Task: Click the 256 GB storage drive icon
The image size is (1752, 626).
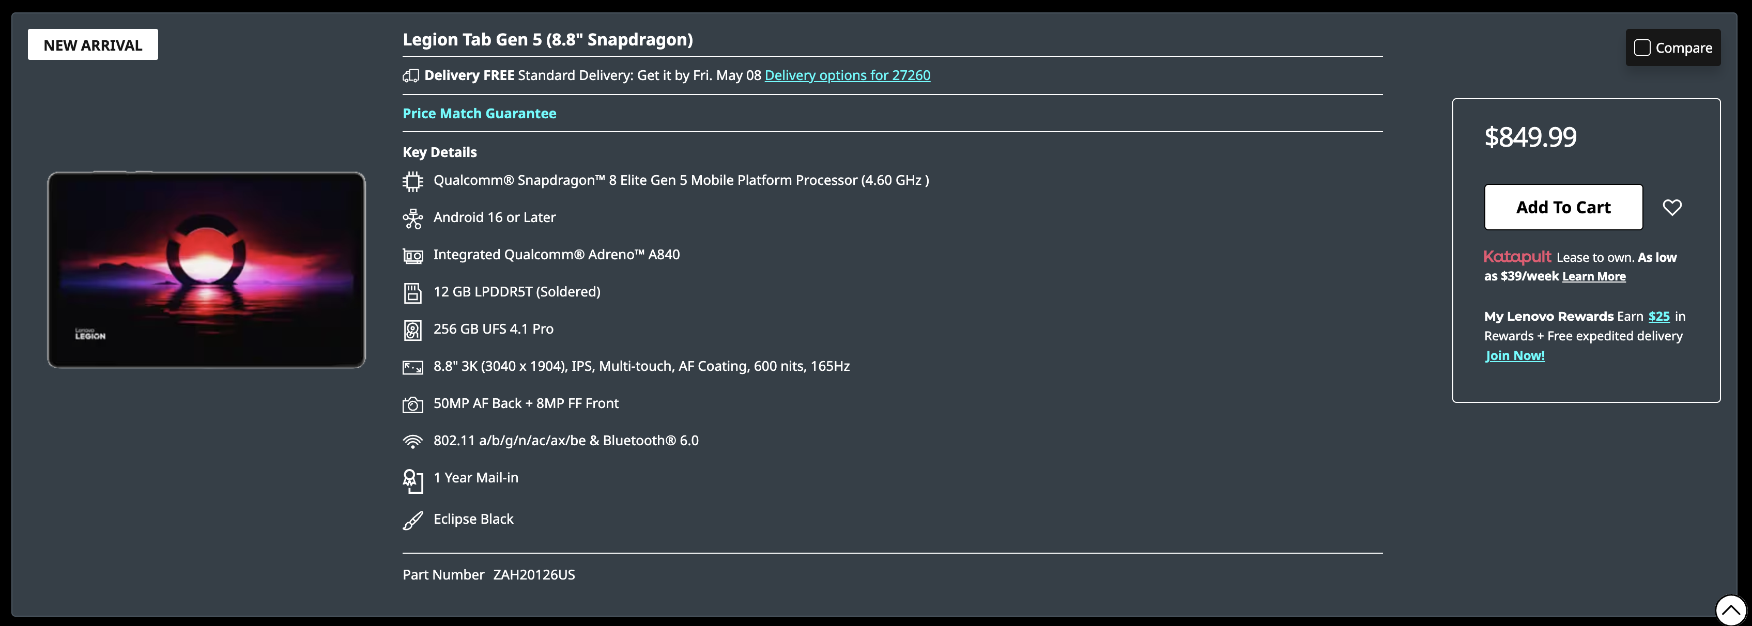Action: click(412, 331)
